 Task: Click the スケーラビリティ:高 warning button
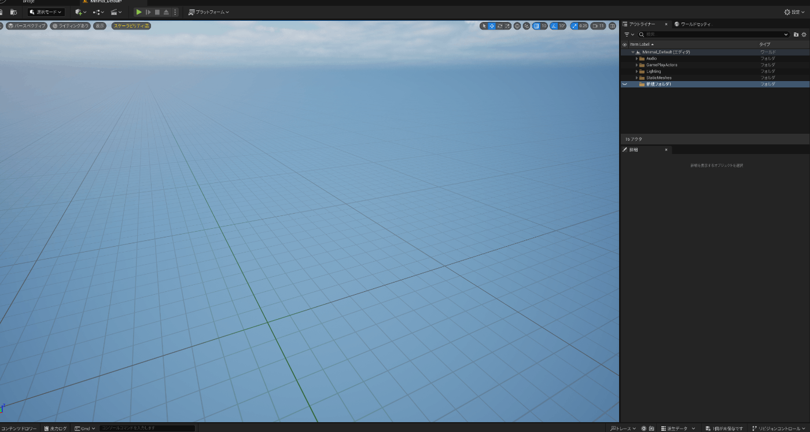[131, 25]
